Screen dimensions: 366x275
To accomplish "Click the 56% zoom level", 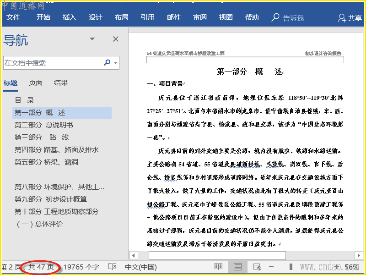I will [351, 267].
